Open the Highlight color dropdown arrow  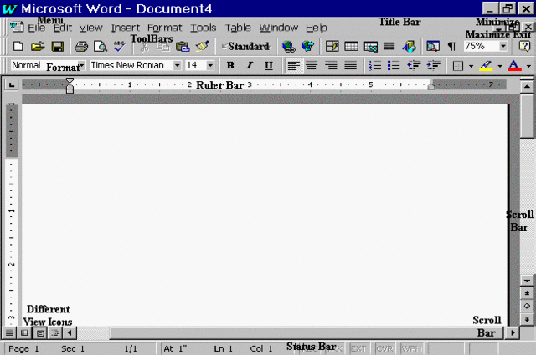tap(500, 66)
